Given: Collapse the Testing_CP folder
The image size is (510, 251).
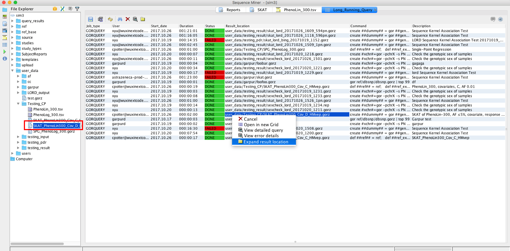Looking at the screenshot, I should tap(18, 104).
